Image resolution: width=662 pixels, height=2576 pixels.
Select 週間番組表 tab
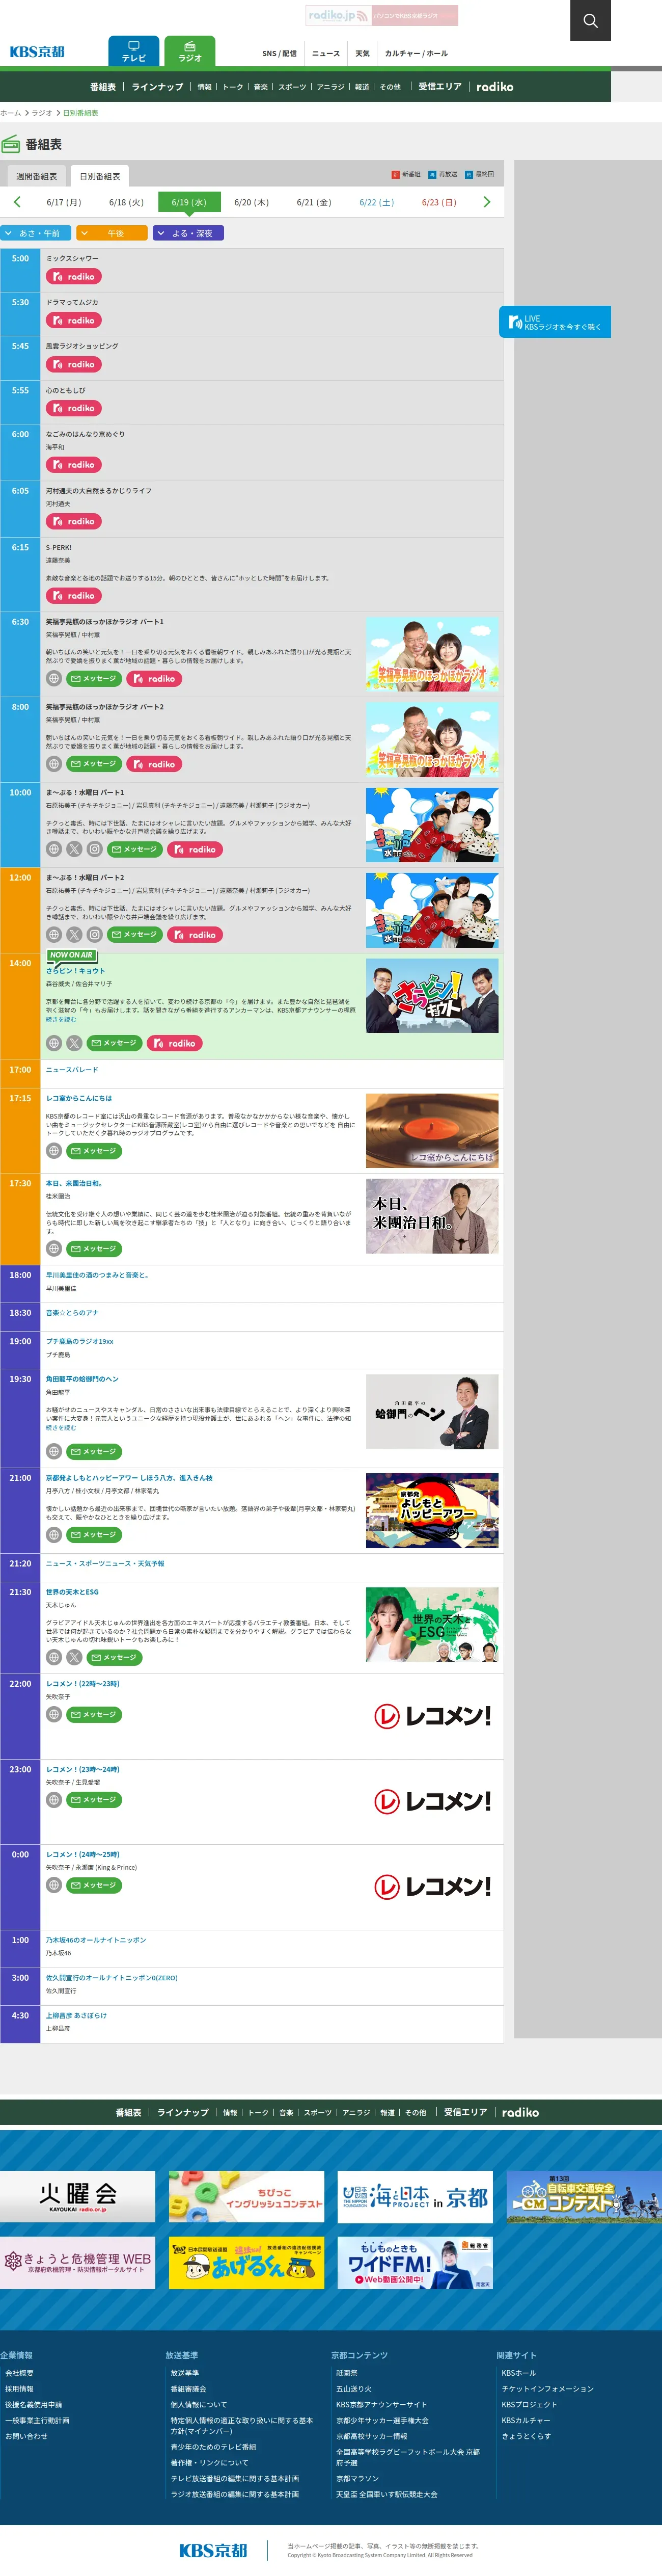point(37,176)
